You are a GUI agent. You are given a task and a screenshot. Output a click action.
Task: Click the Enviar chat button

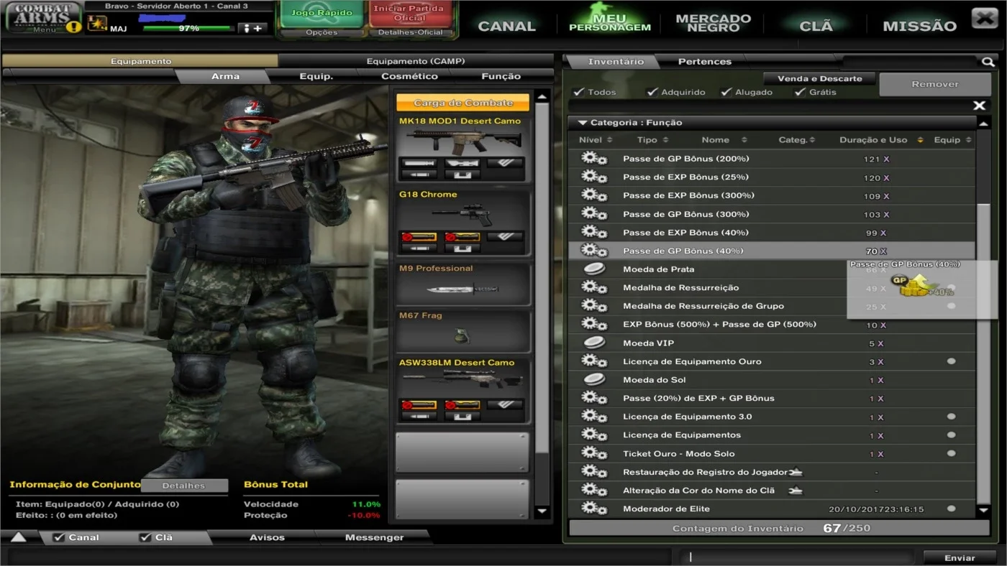[x=960, y=557]
